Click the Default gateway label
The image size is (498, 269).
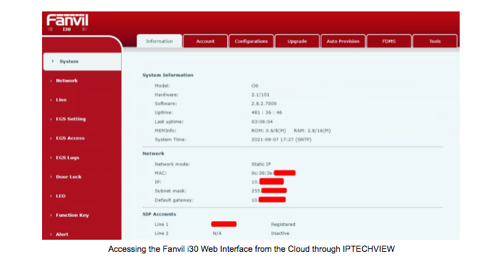[174, 201]
